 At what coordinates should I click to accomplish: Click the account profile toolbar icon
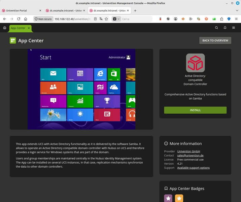click(x=175, y=19)
